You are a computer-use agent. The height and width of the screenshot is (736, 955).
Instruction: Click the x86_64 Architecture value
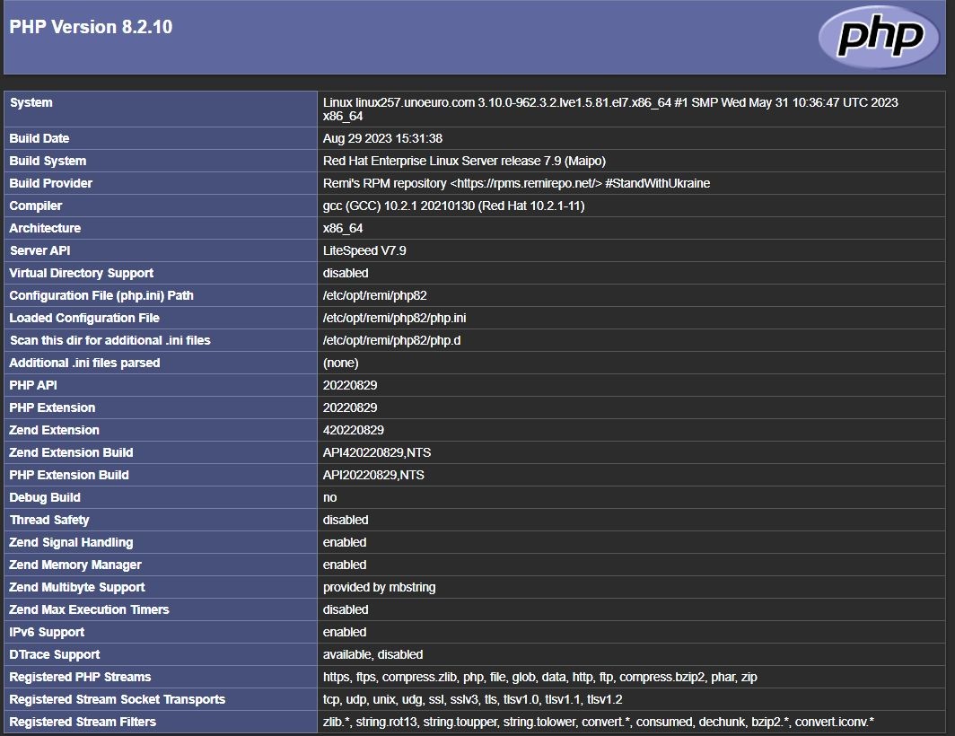tap(343, 228)
